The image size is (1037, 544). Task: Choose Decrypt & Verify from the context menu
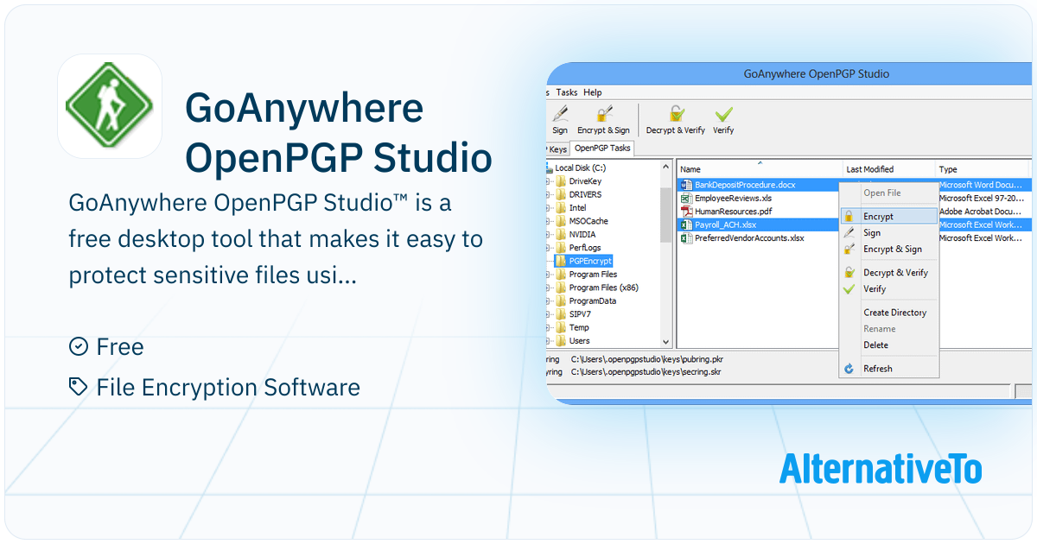click(x=895, y=273)
